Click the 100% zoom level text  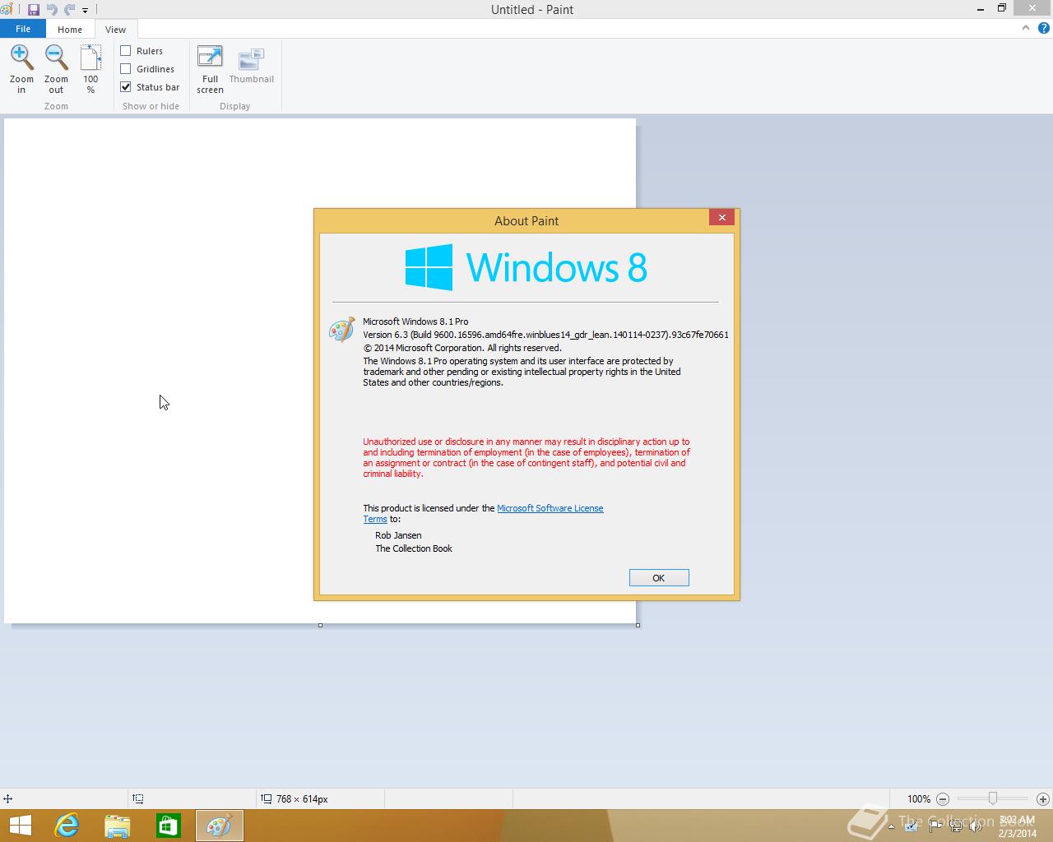(919, 798)
